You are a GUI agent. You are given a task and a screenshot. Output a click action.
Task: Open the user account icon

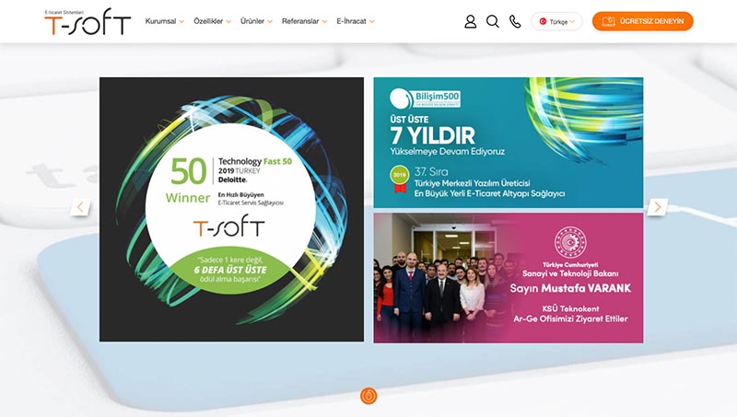(470, 21)
